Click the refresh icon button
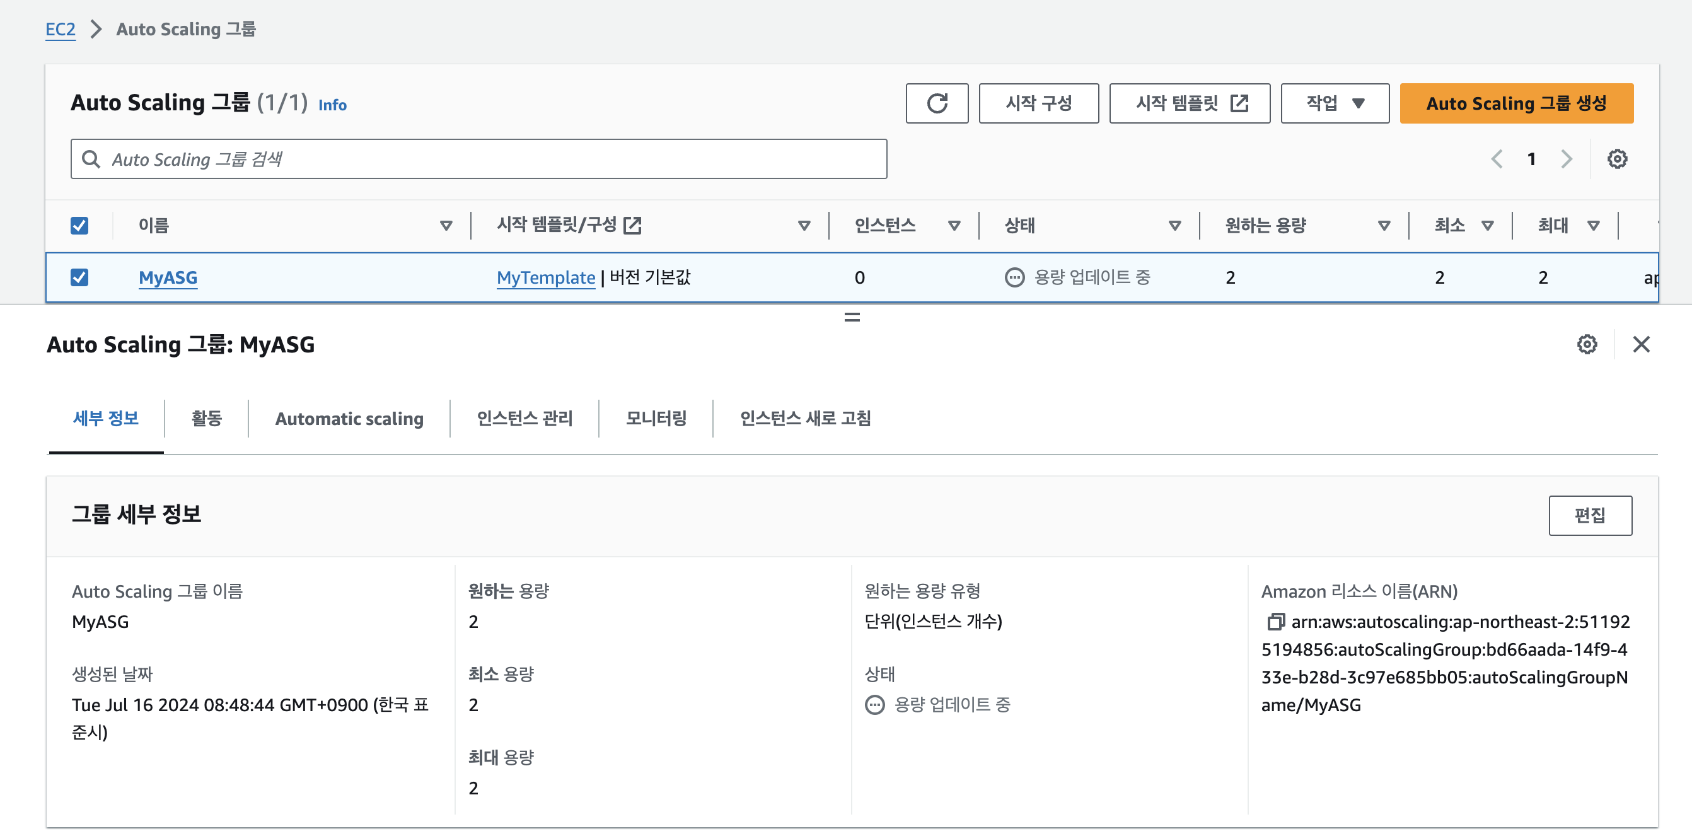This screenshot has width=1692, height=836. 936,103
